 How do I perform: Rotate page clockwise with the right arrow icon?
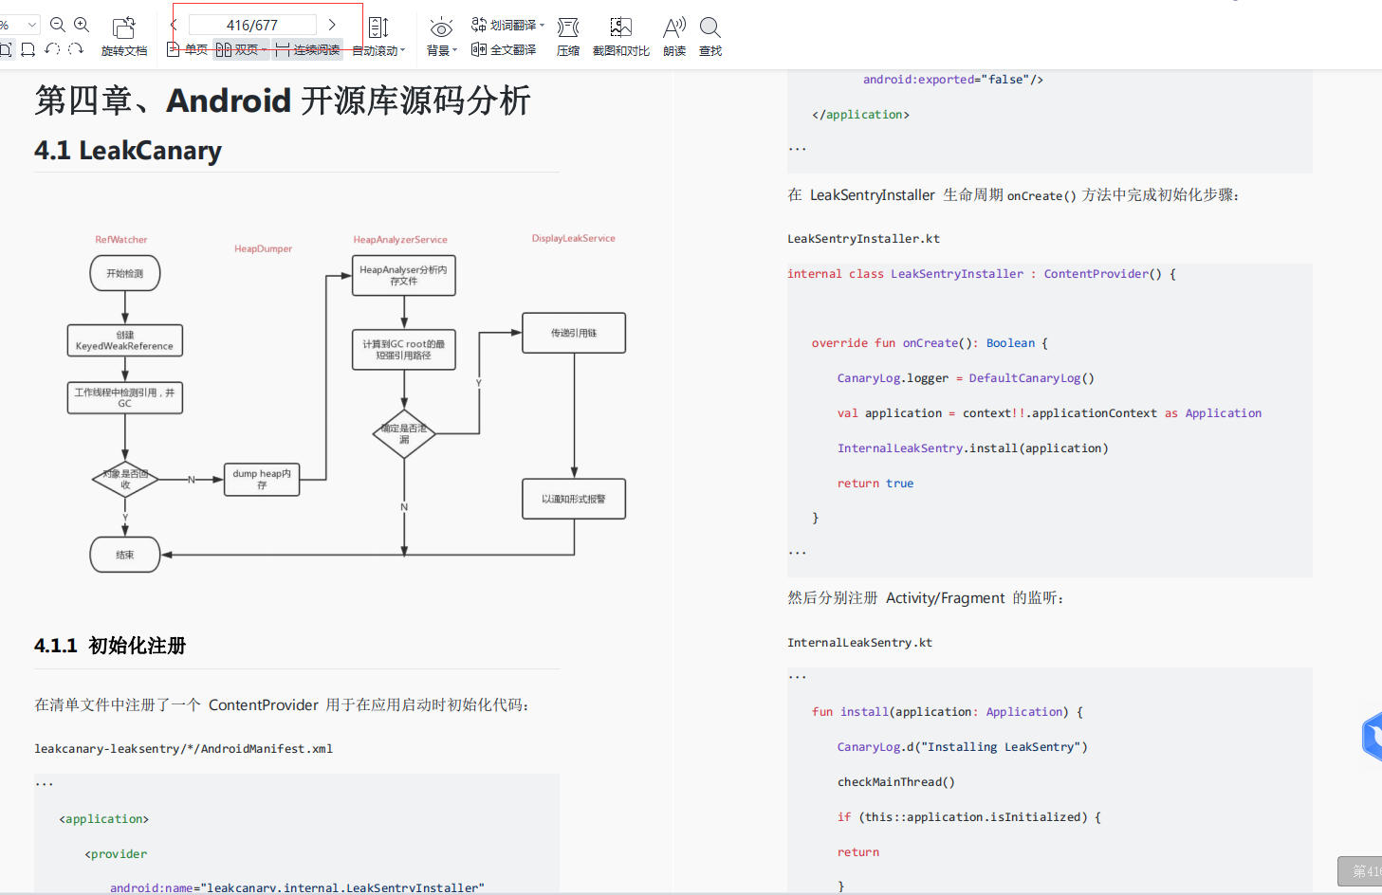[76, 49]
